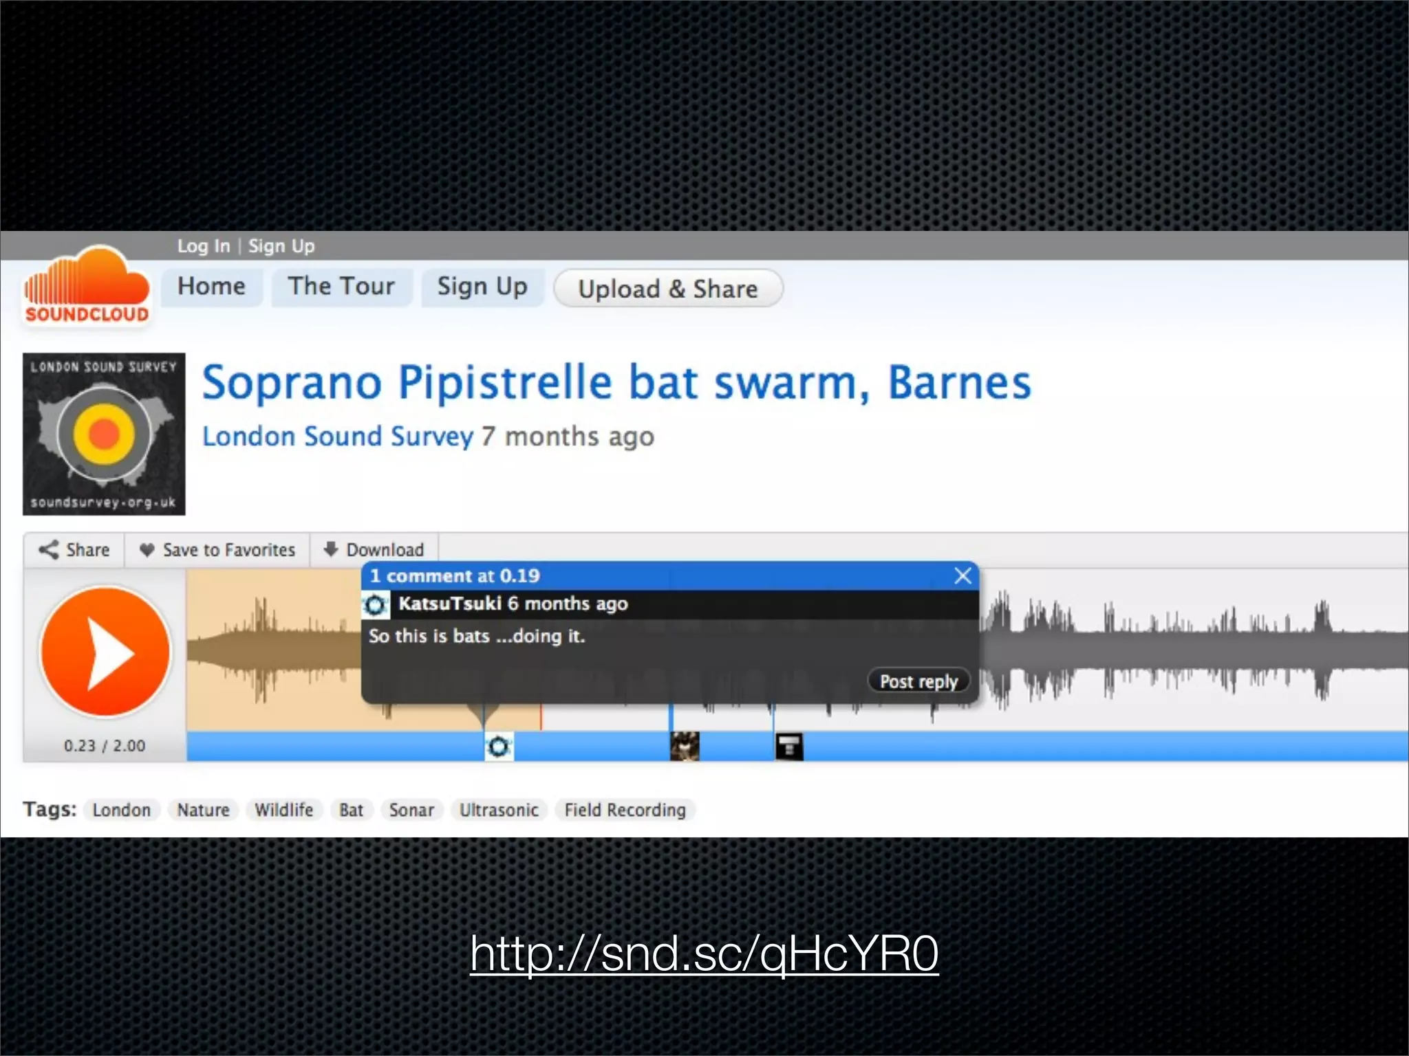Select the gear avatar timeline comment marker
The width and height of the screenshot is (1409, 1056).
click(x=499, y=747)
